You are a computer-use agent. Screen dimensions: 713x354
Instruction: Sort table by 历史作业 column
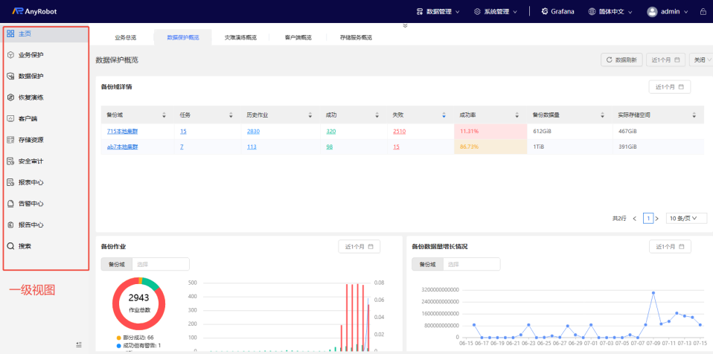[x=310, y=115]
